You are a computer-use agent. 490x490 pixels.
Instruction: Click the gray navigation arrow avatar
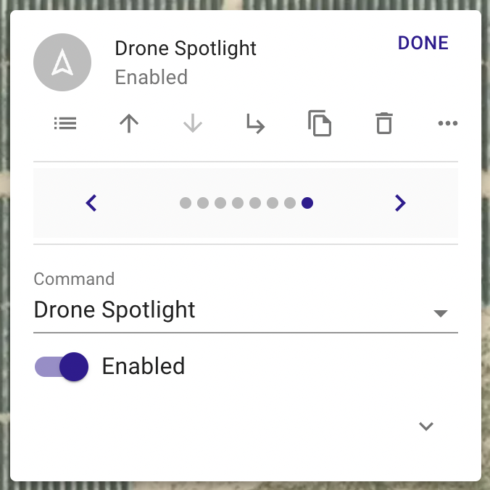click(62, 62)
